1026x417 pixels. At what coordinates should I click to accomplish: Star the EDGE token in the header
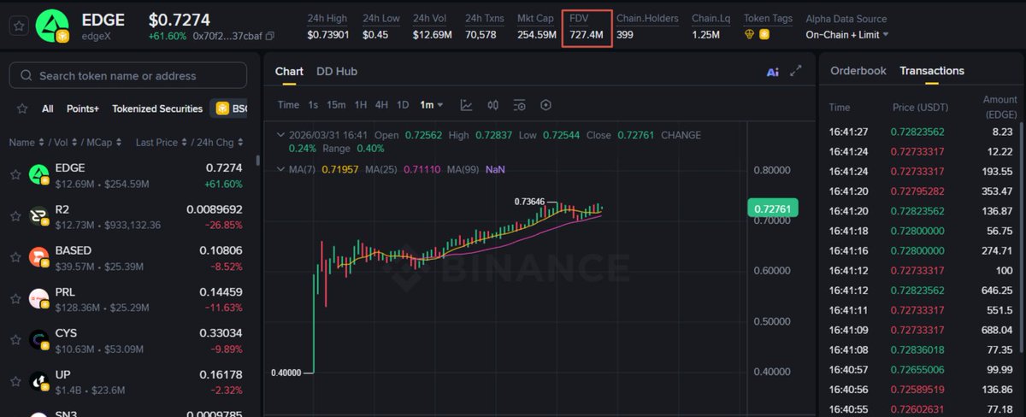pos(18,26)
